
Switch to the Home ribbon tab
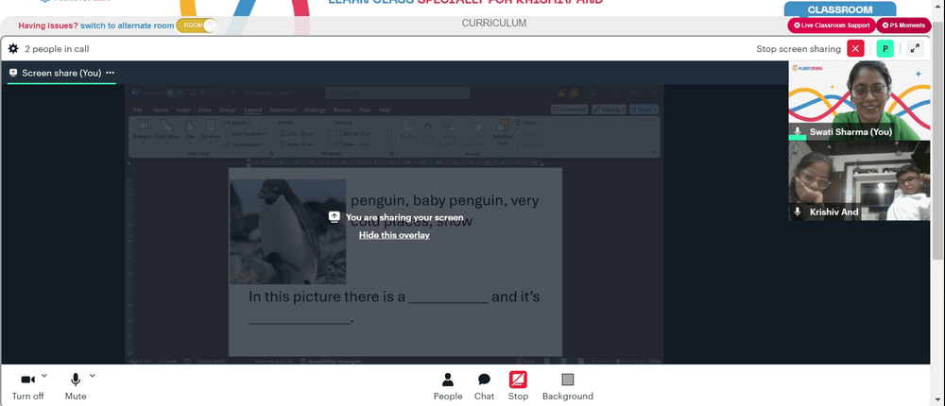pos(161,110)
